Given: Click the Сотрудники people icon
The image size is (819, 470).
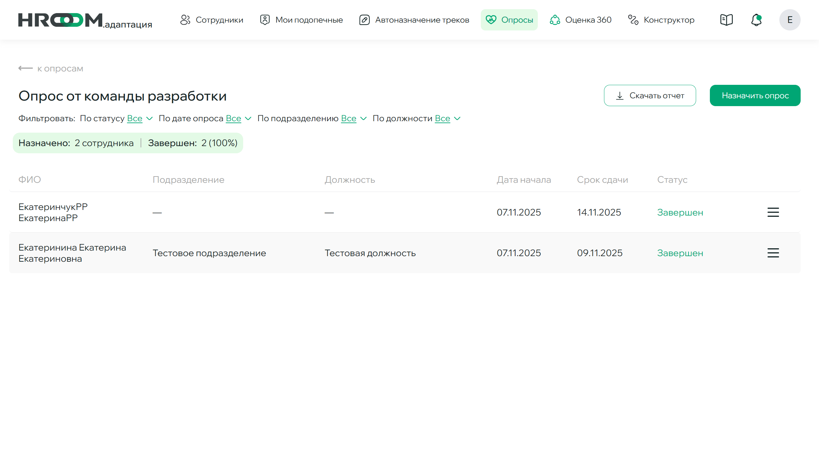Looking at the screenshot, I should (x=185, y=20).
